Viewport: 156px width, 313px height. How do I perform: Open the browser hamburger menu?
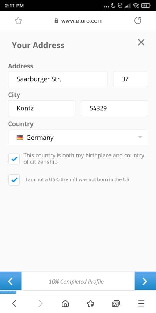(141, 304)
